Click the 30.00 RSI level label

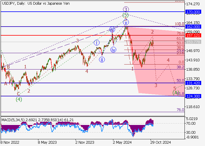191,133
